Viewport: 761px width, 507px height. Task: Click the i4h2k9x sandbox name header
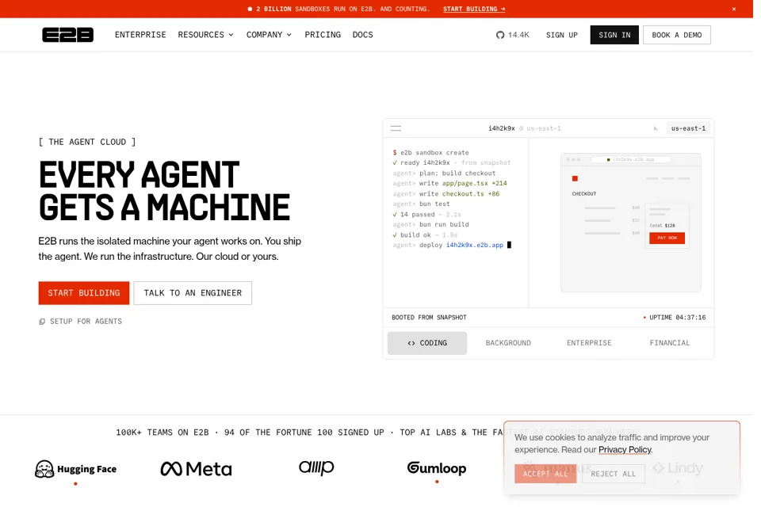[501, 128]
